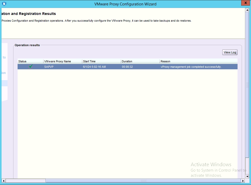Click the vertical scrollbar grip handle
The width and height of the screenshot is (251, 185).
pyautogui.click(x=247, y=85)
